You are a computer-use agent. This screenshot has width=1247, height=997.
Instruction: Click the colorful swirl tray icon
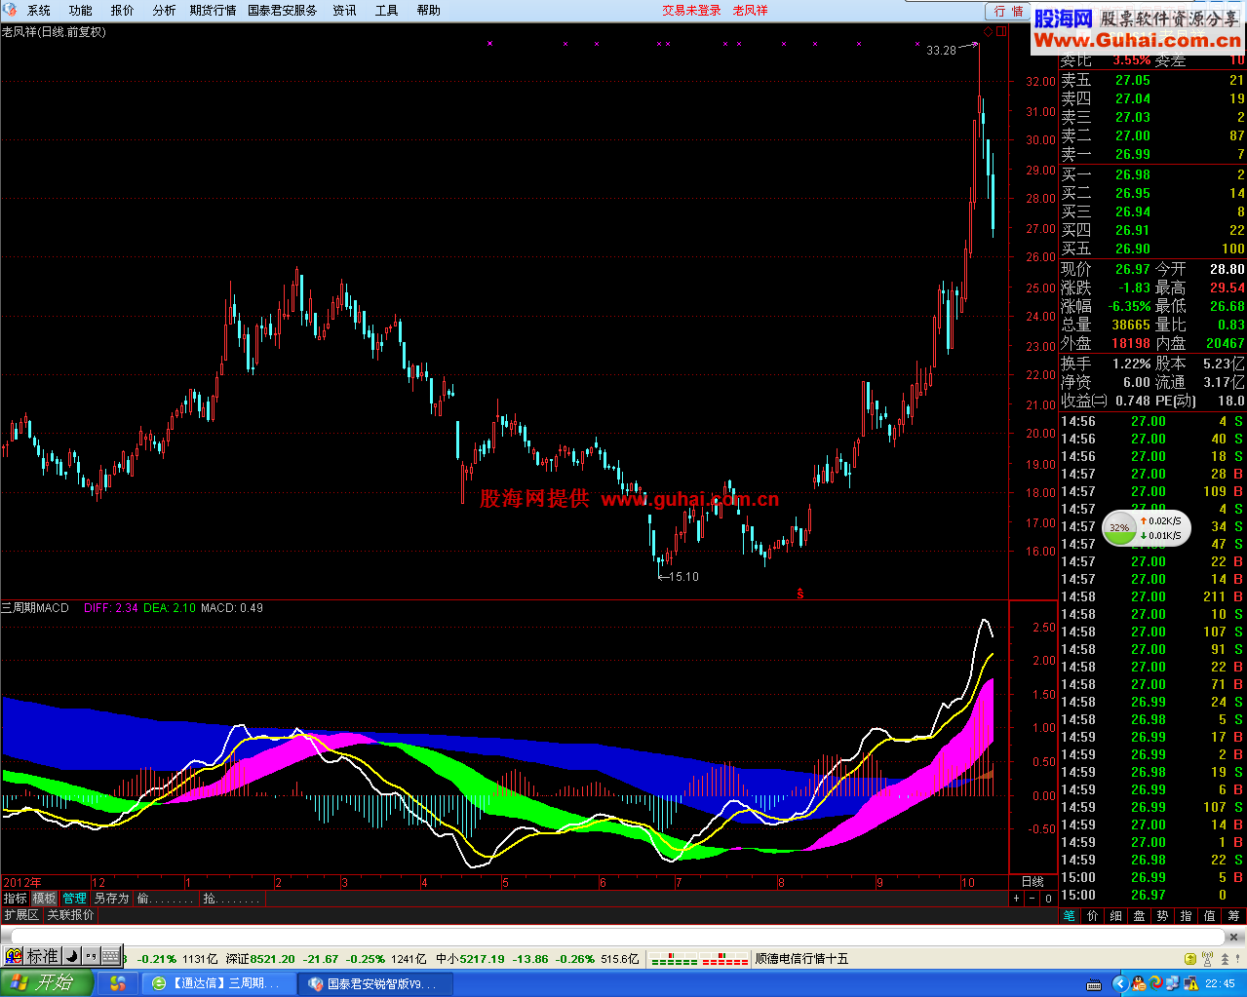point(1155,983)
